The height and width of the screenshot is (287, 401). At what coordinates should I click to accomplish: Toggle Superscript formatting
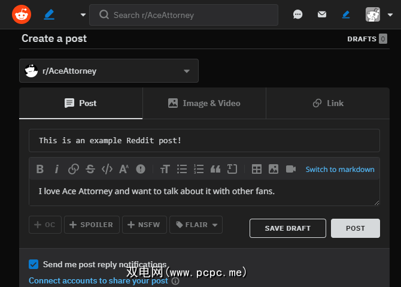pos(124,169)
